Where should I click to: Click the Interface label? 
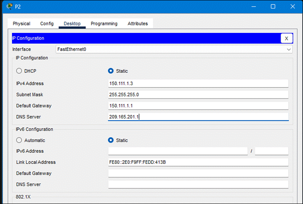(x=22, y=49)
